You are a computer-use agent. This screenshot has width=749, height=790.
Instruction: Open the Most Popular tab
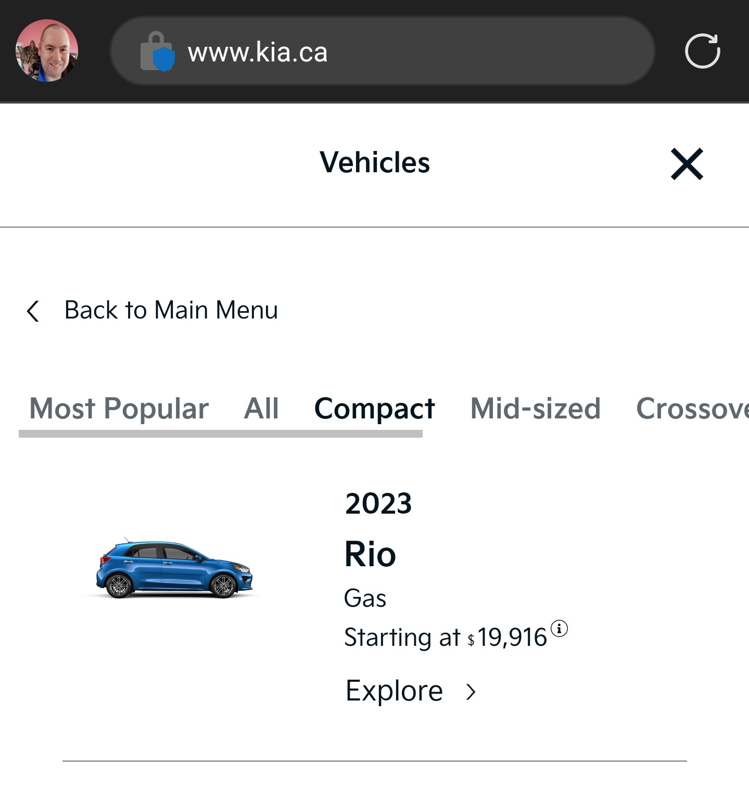[x=119, y=408]
